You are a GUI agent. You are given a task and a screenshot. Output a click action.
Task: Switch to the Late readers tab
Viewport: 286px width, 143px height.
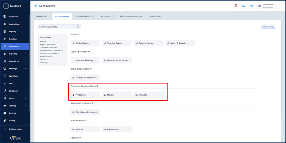coord(85,17)
